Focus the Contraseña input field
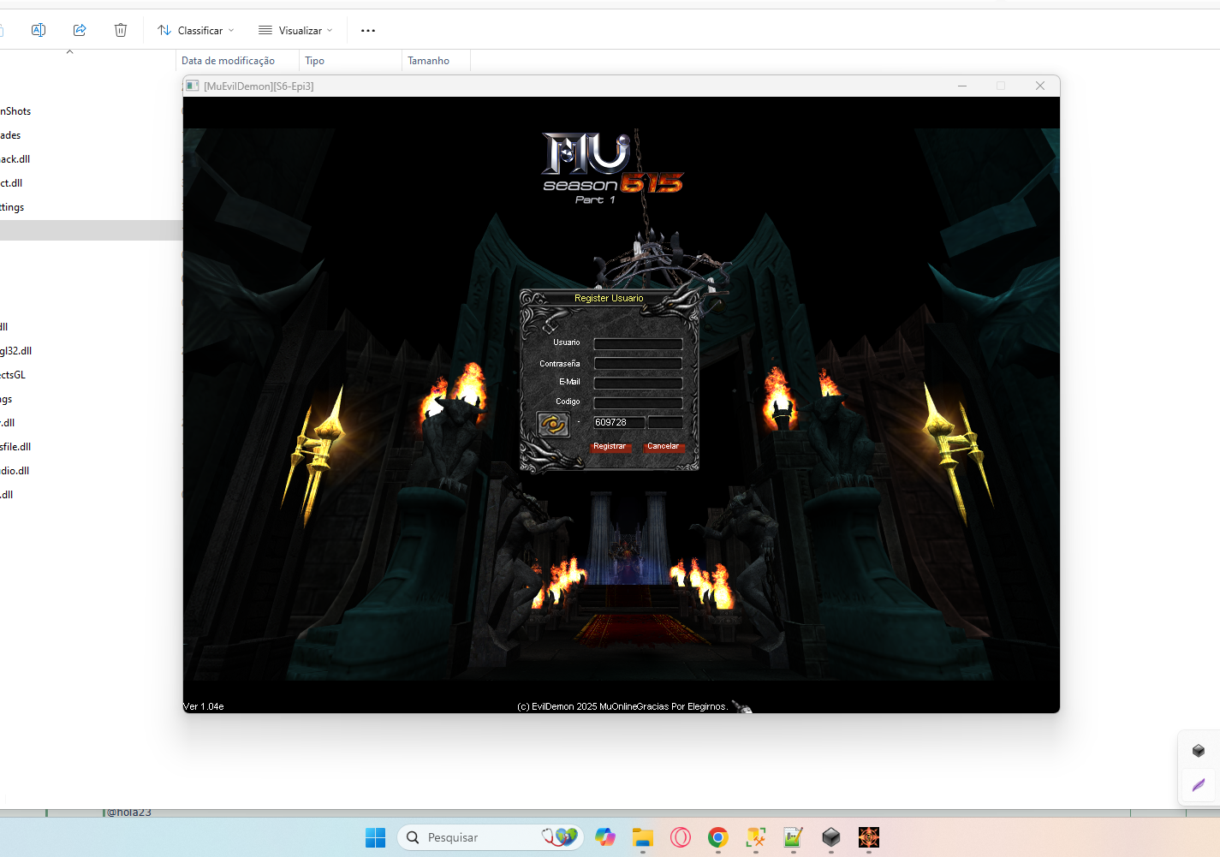1220x857 pixels. coord(638,363)
